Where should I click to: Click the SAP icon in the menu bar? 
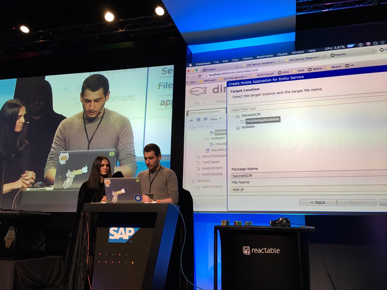[x=351, y=46]
